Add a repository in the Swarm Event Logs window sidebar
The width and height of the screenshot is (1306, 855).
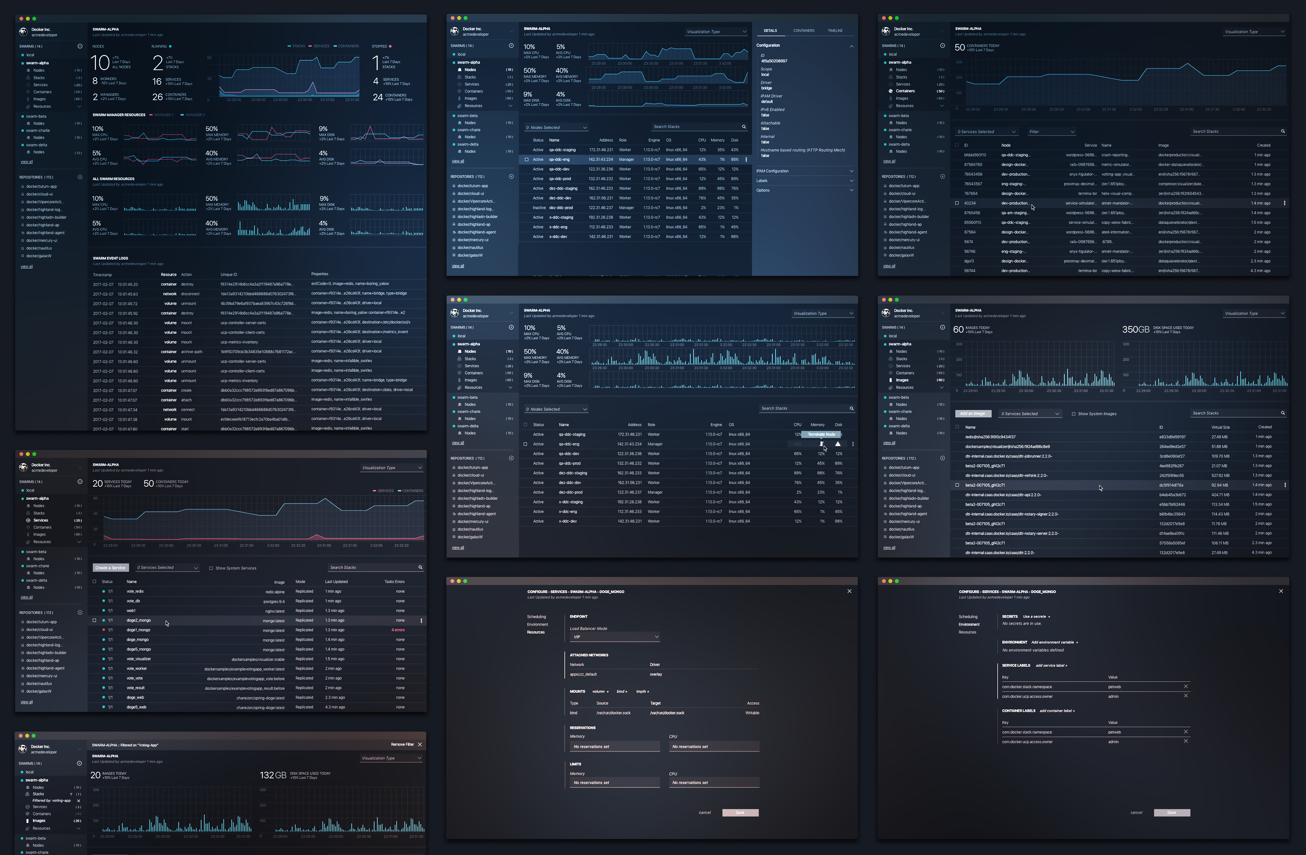click(80, 177)
